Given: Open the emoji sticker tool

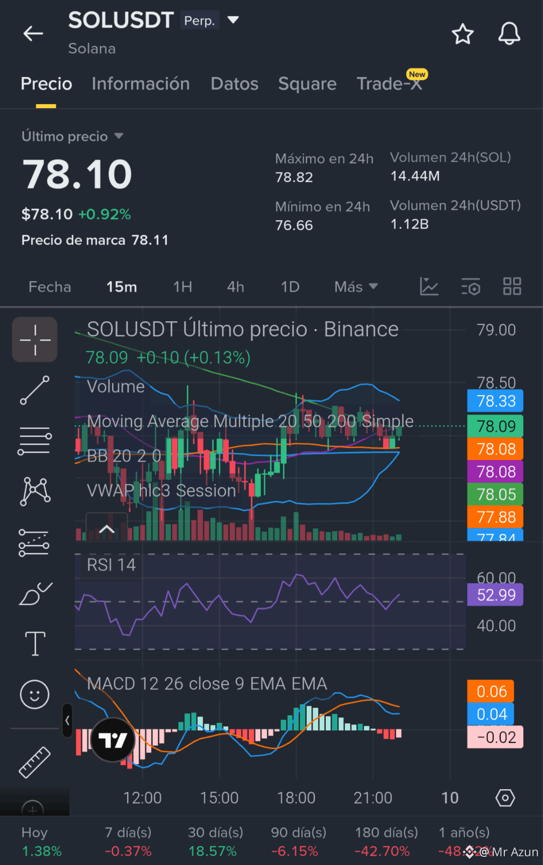Looking at the screenshot, I should pos(35,695).
